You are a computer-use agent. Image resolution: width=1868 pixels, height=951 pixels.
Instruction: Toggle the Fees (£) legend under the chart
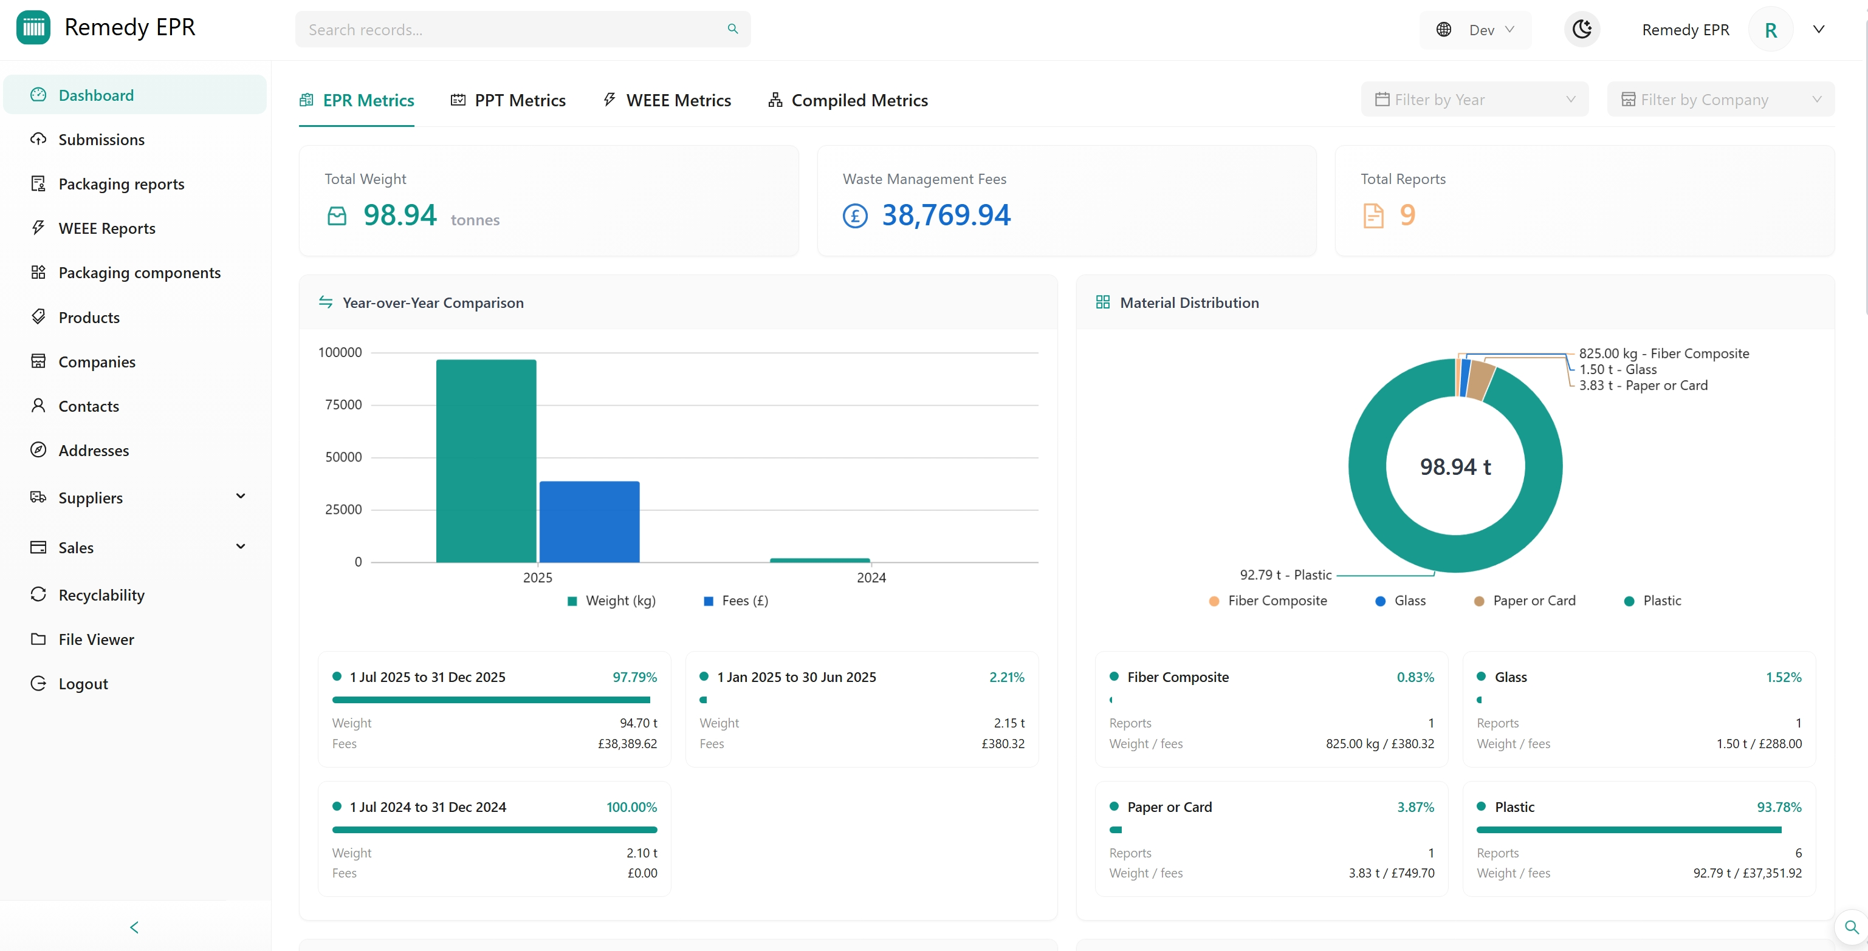[735, 600]
